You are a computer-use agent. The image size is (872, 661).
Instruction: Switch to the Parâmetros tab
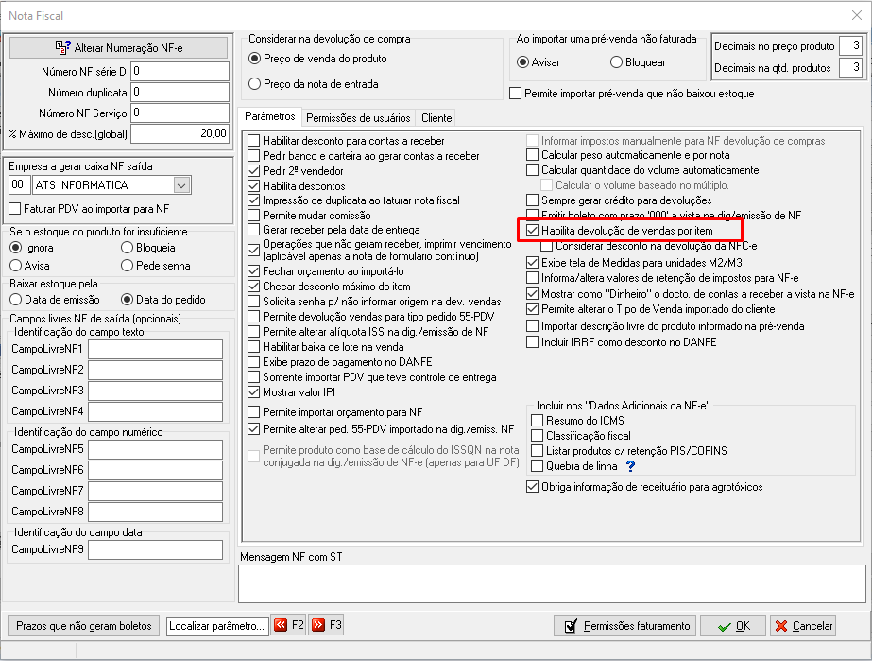[269, 116]
